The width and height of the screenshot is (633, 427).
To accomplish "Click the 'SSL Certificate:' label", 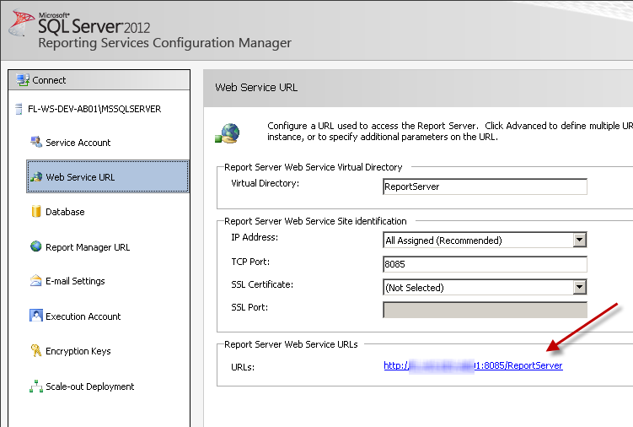I will [262, 284].
